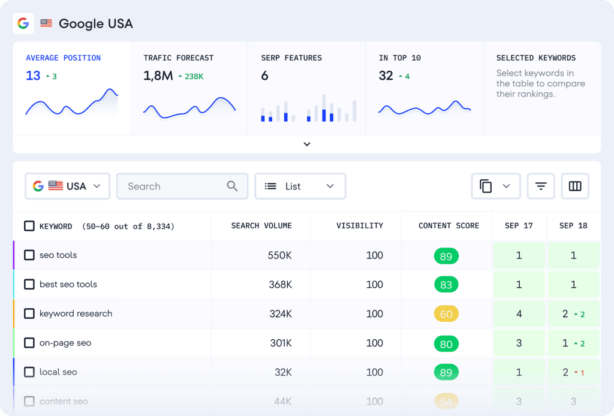This screenshot has width=614, height=416.
Task: Click the 'keyword research' keyword text
Action: [x=76, y=313]
